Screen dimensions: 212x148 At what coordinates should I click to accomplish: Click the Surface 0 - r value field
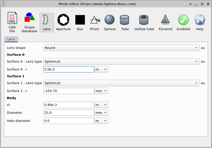[69, 69]
